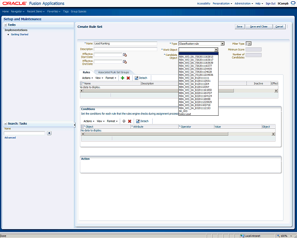The image size is (297, 238).
Task: Detach the Conditions table
Action: pos(142,121)
